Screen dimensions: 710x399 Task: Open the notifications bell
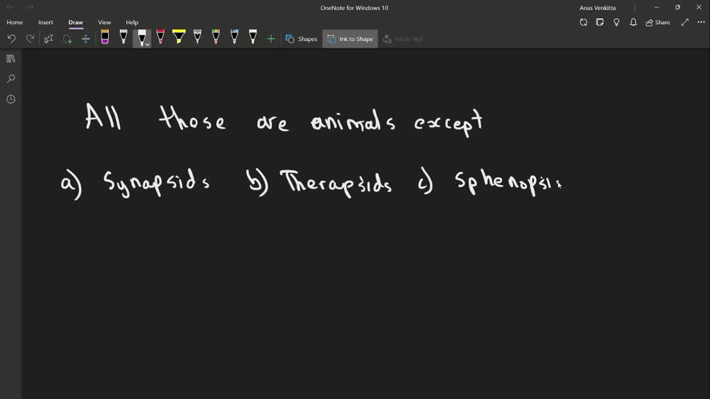pos(633,22)
